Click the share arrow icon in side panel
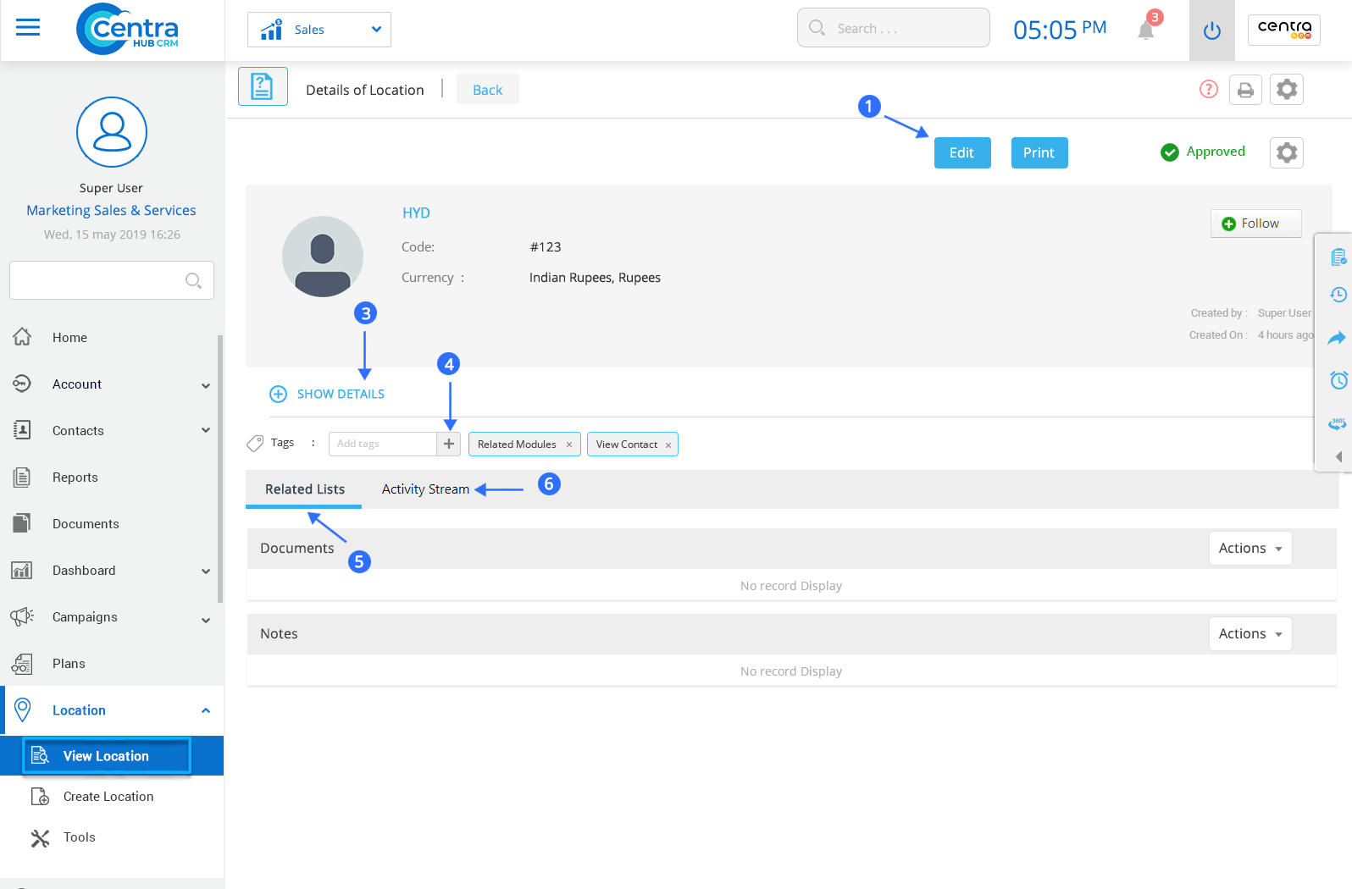Image resolution: width=1352 pixels, height=889 pixels. tap(1337, 338)
